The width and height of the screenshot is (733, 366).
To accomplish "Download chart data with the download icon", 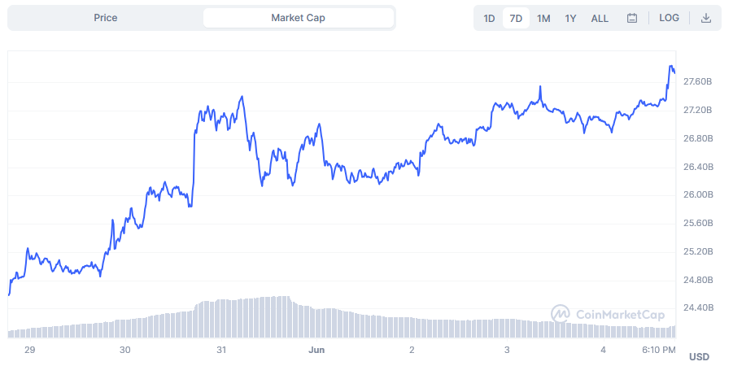I will tap(705, 18).
